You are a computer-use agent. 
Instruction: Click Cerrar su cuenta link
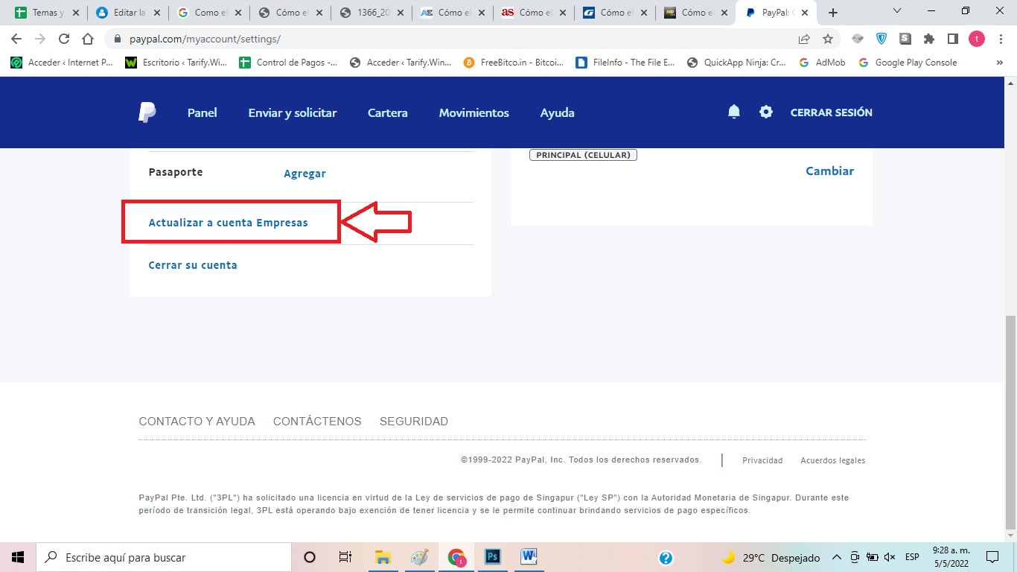click(193, 264)
